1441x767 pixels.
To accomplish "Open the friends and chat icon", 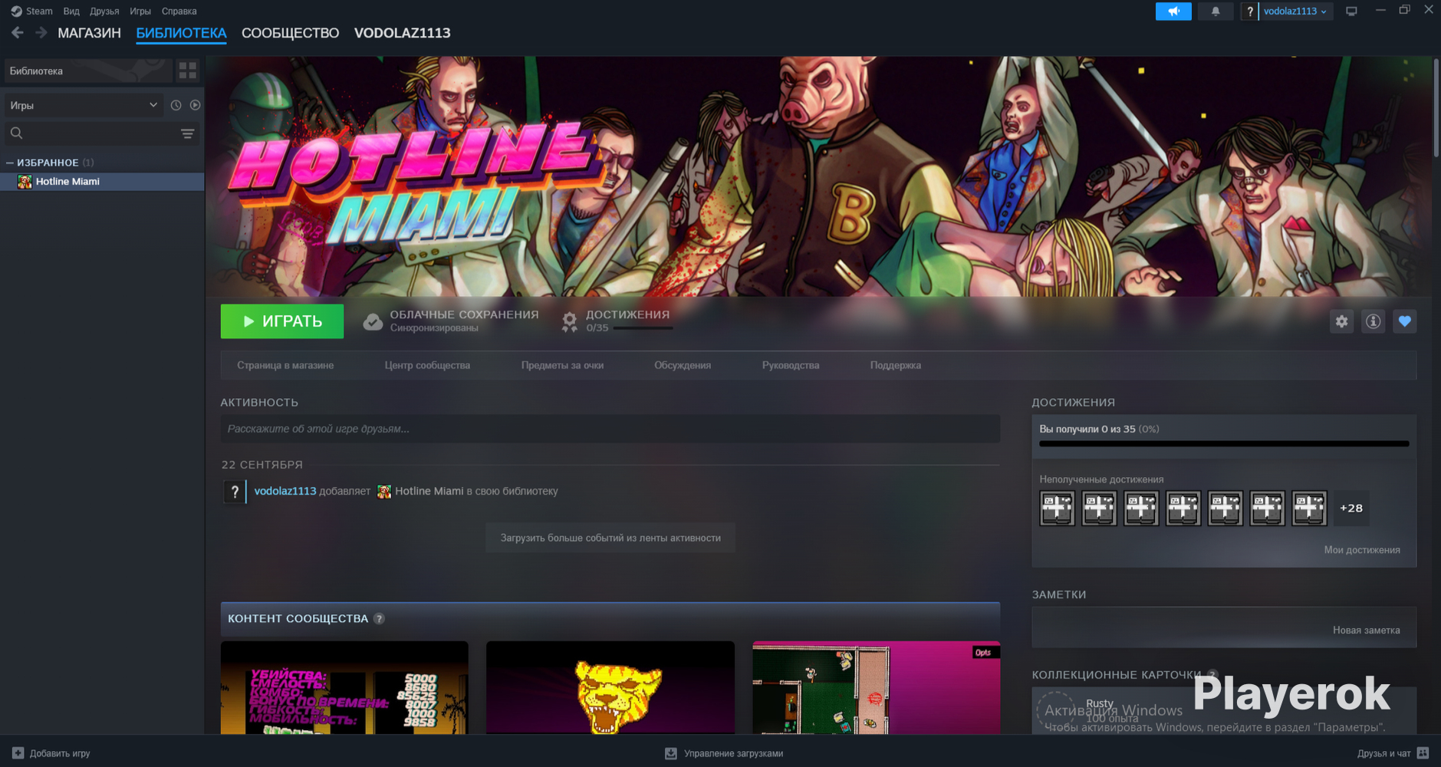I will [x=1423, y=753].
